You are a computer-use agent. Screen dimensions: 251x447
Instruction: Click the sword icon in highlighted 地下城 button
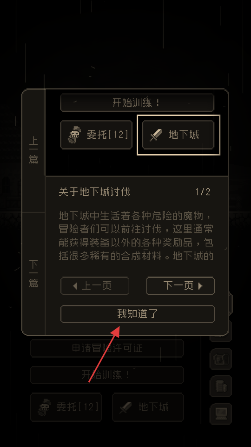156,135
